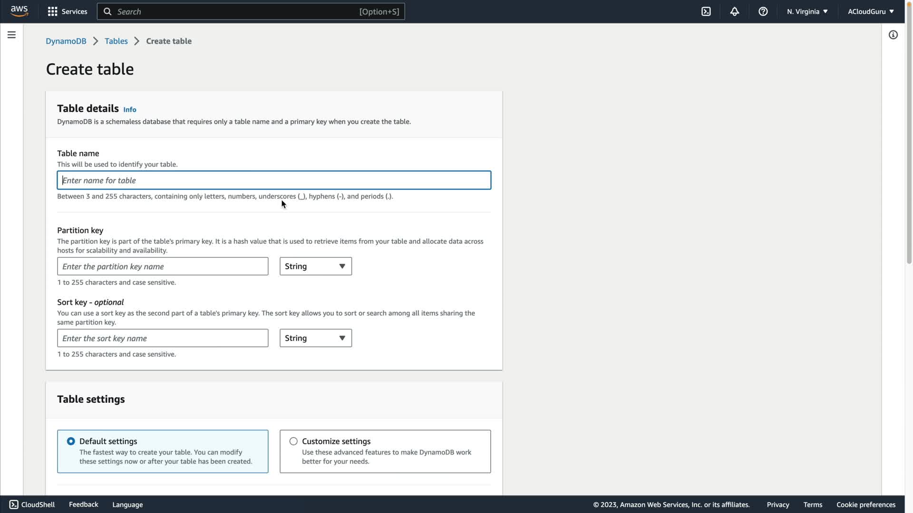This screenshot has width=913, height=513.
Task: Open the Services grid menu
Action: pos(53,11)
